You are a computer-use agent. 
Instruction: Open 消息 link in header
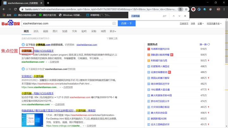(193, 23)
